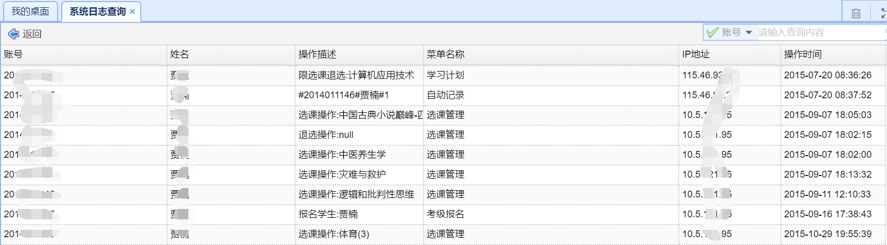
Task: Open the 账号 search field dropdown
Action: tap(749, 32)
